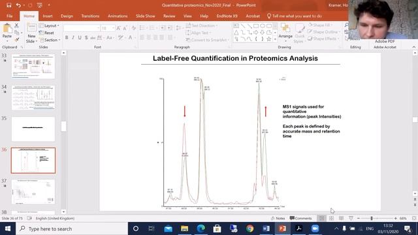
Task: Select the oval shape in shapes gallery
Action: coord(263,26)
